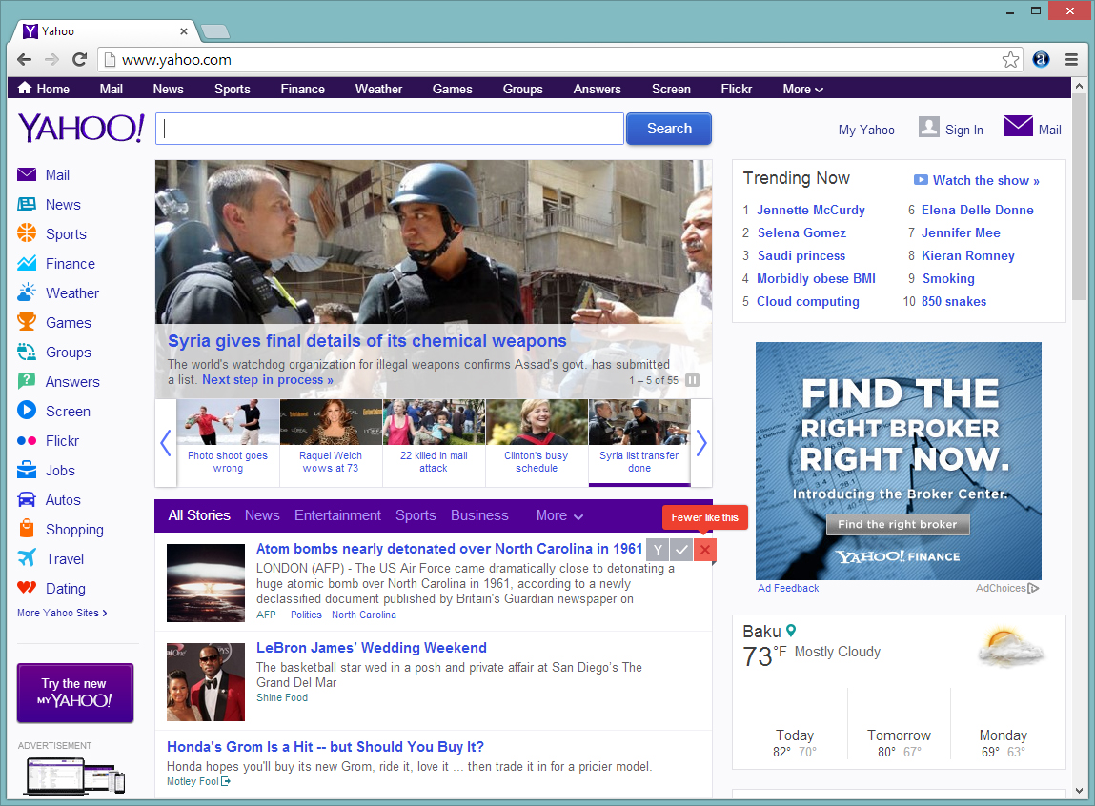Screen dimensions: 1095x806
Task: Click the Finance chart icon in the sidebar
Action: pos(27,263)
